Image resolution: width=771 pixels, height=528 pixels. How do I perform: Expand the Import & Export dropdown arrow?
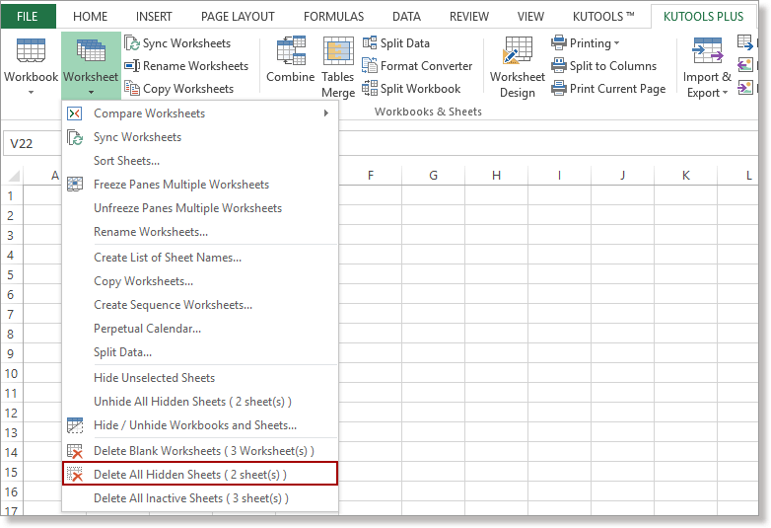pyautogui.click(x=725, y=93)
